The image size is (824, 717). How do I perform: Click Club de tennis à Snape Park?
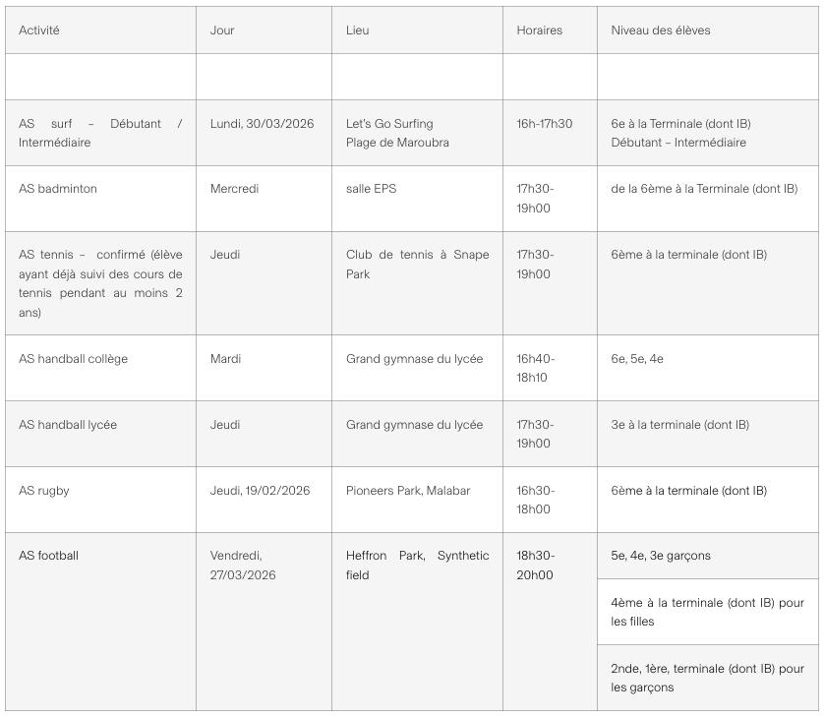coord(417,283)
